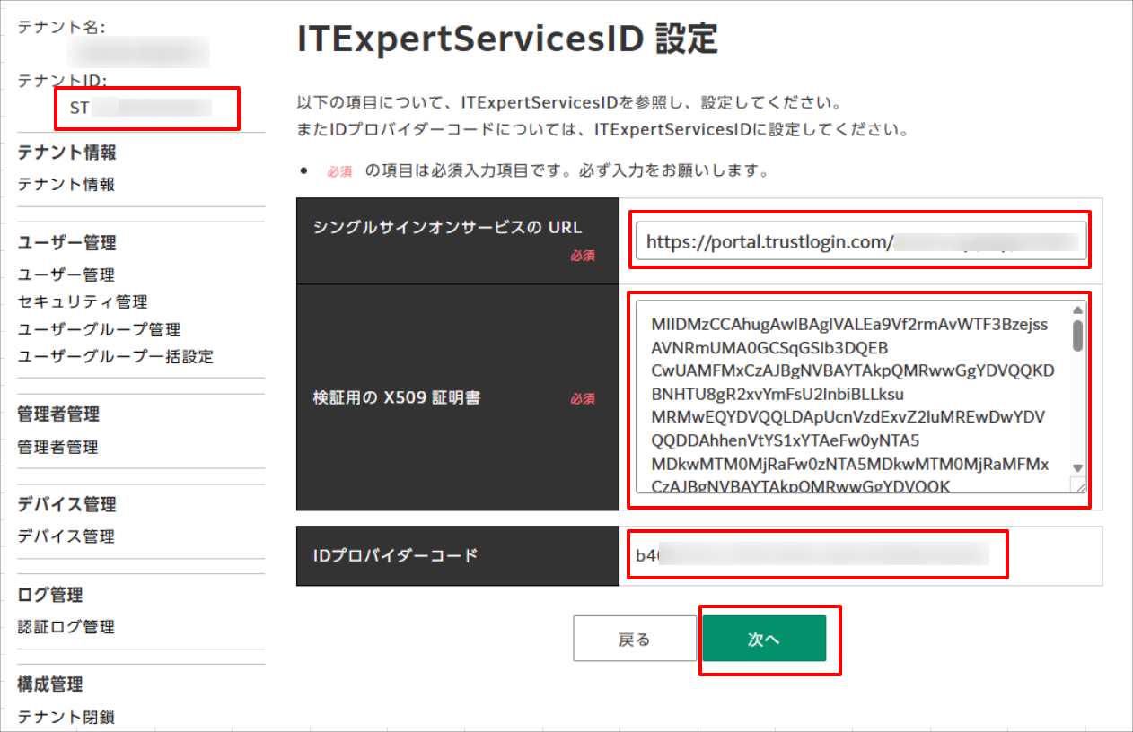Screen dimensions: 1133x732
Task: Click the textarea resize handle corner
Action: [x=1078, y=485]
